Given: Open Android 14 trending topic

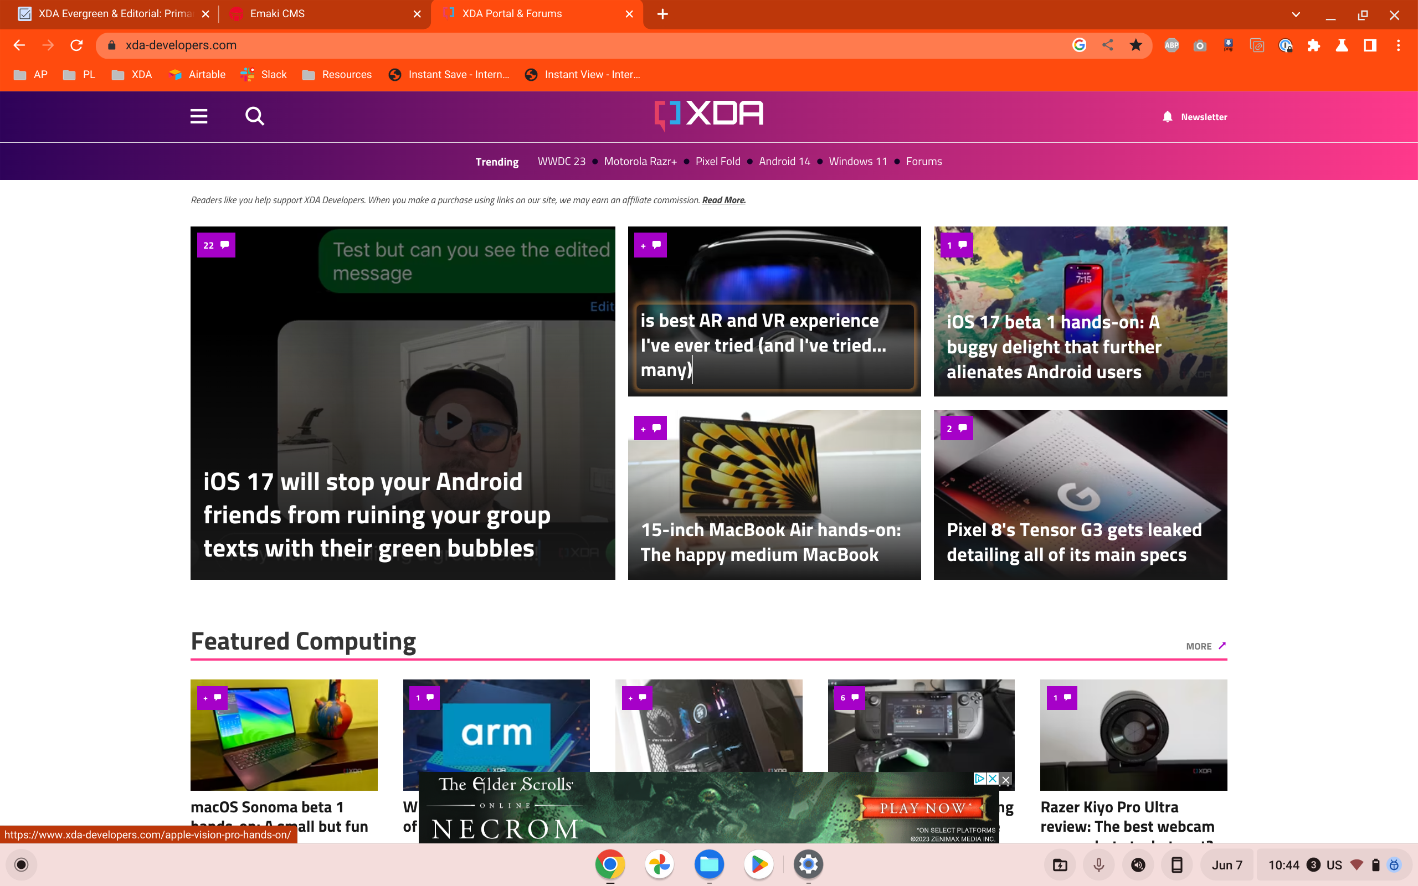Looking at the screenshot, I should [784, 161].
